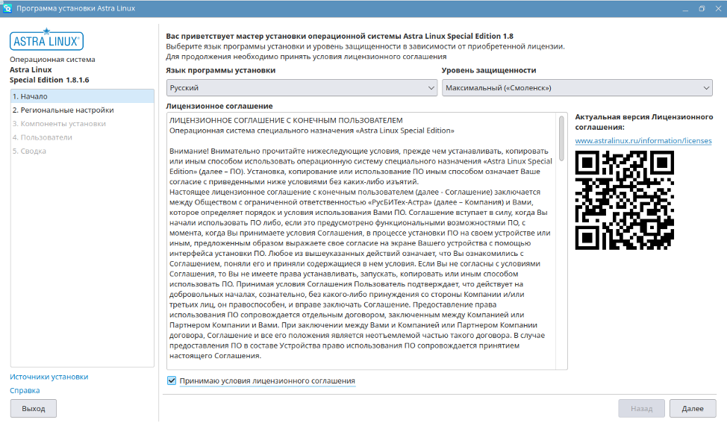This screenshot has width=727, height=429.
Task: Close the installer window
Action: pos(717,8)
